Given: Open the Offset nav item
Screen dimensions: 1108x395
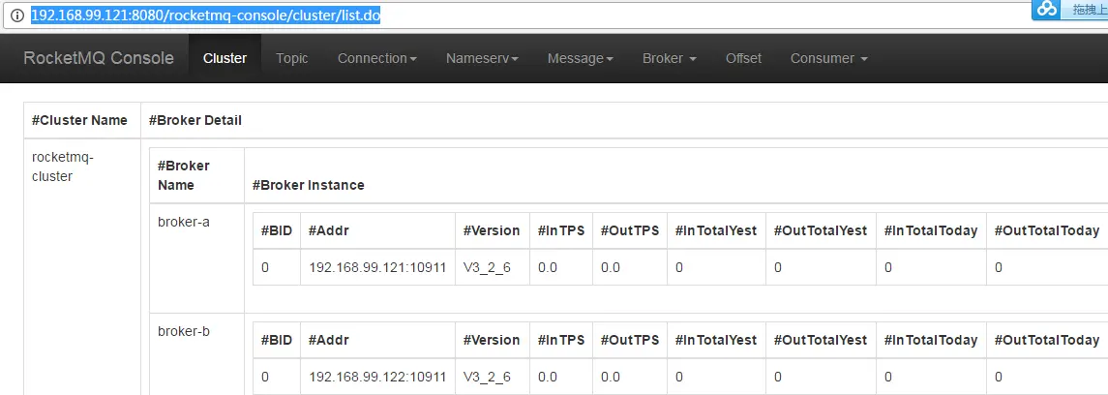Looking at the screenshot, I should click(x=743, y=58).
